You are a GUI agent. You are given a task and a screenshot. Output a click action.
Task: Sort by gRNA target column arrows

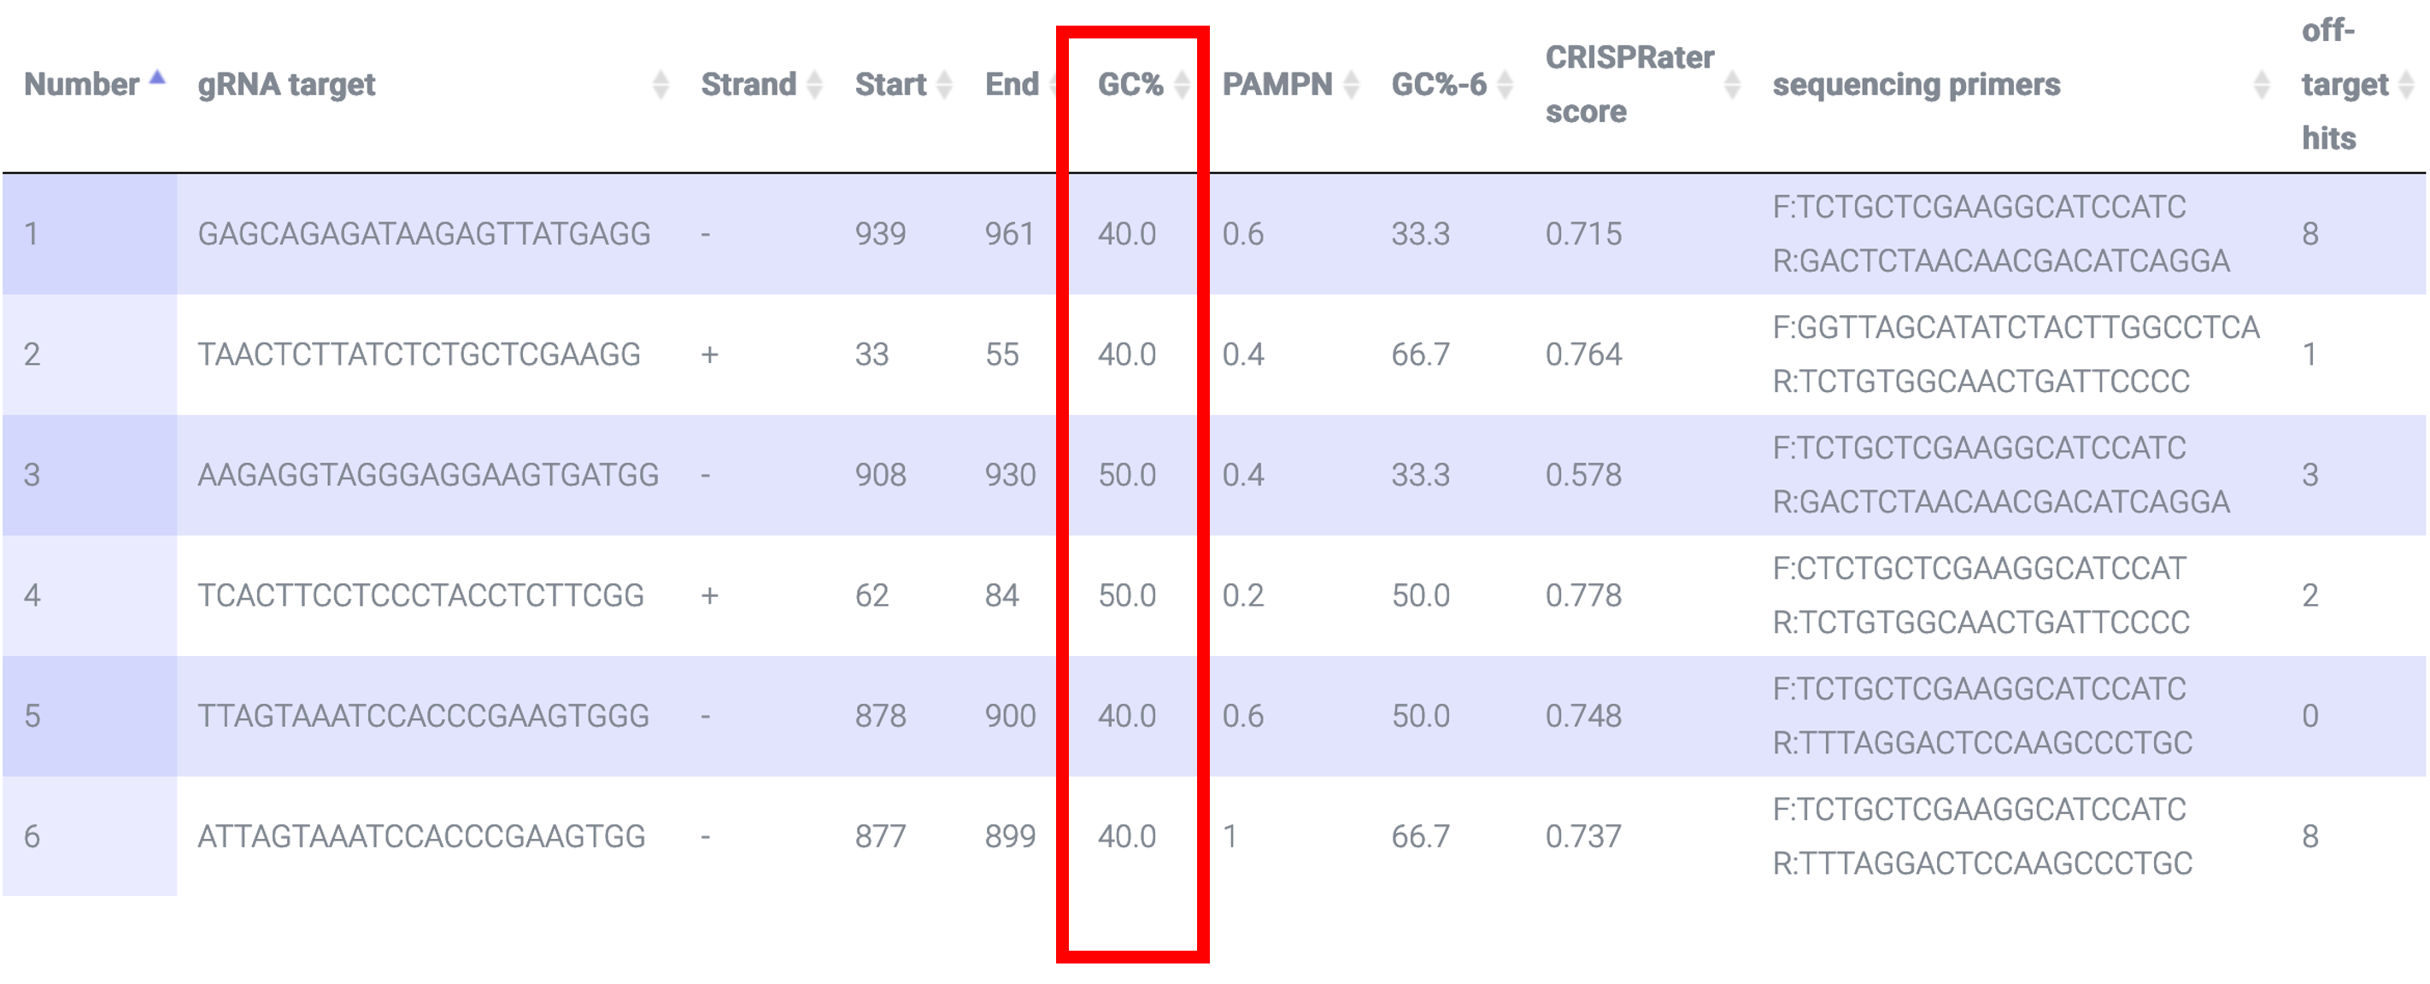(x=660, y=85)
